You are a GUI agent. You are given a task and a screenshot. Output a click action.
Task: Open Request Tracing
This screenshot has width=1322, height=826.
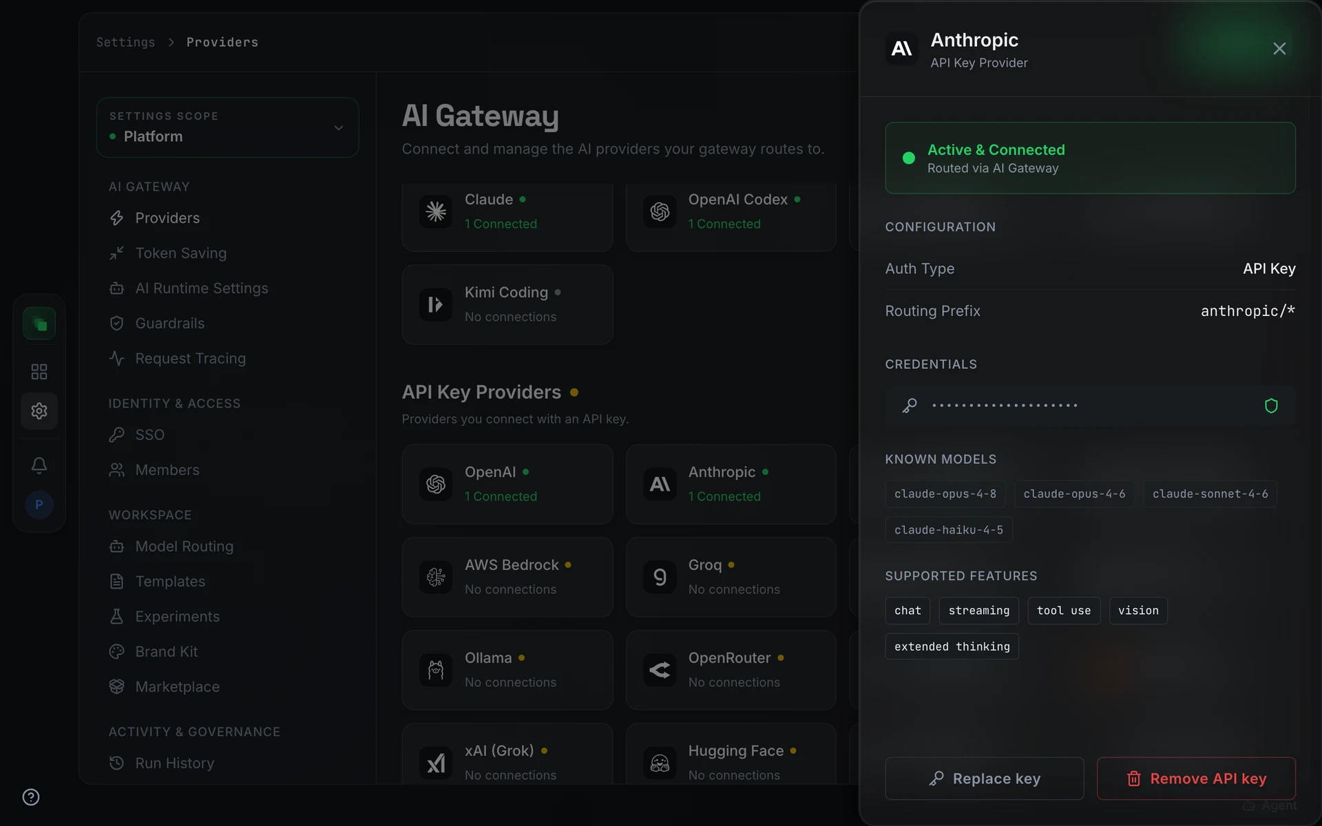(190, 359)
